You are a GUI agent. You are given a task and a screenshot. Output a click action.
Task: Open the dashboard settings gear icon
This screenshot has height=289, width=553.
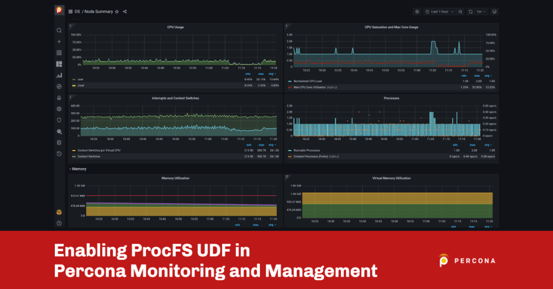click(x=416, y=11)
